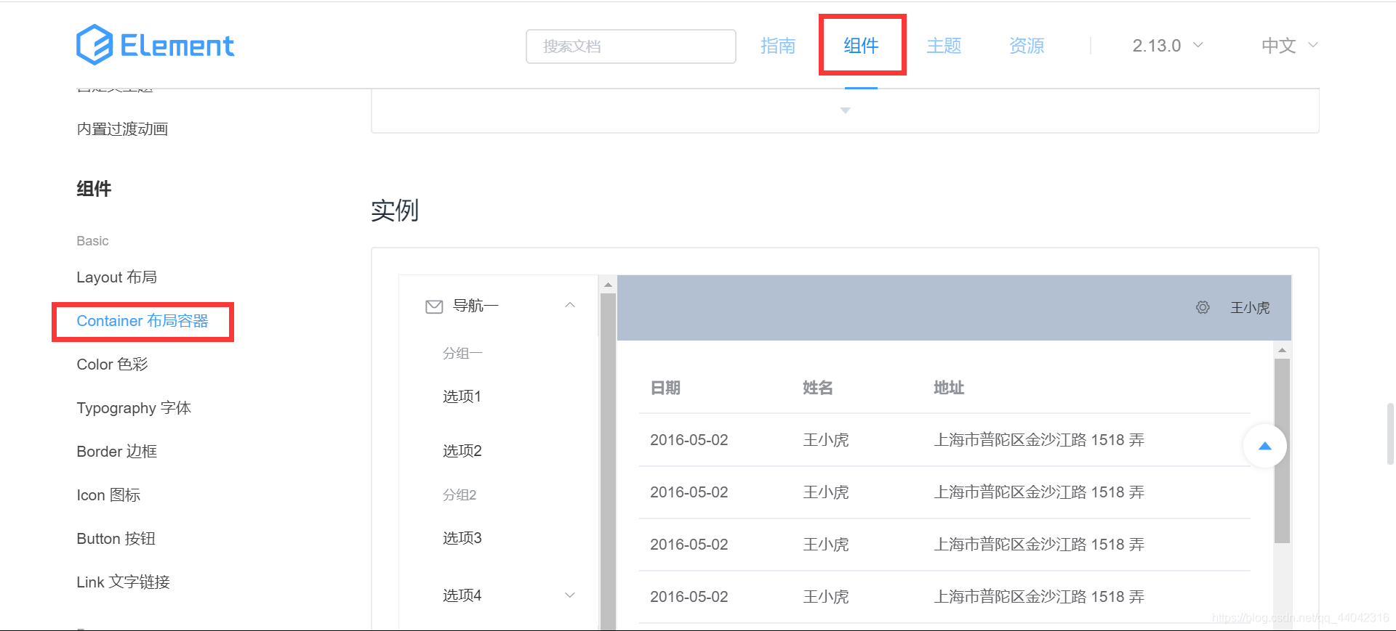This screenshot has width=1396, height=631.
Task: Expand the 选项4 submenu arrow
Action: point(570,595)
